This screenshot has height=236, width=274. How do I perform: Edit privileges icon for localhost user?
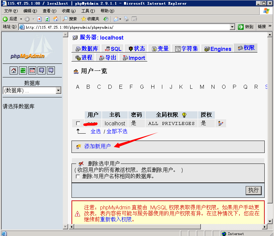pos(220,124)
